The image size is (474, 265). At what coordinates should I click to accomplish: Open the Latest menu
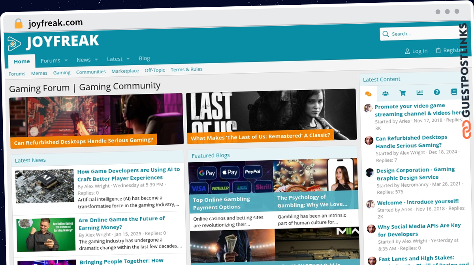pyautogui.click(x=115, y=59)
